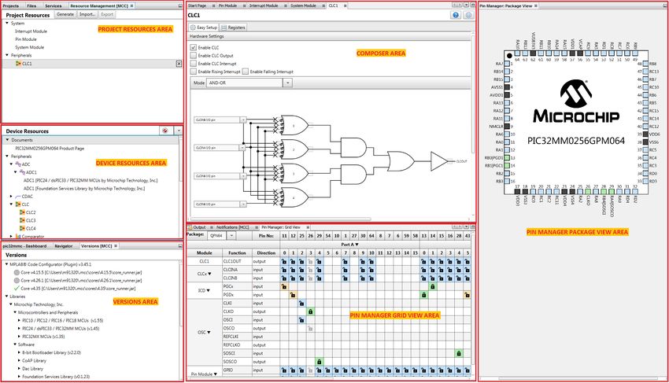Collapse the Libraries node in Versions
The width and height of the screenshot is (669, 383).
click(x=7, y=296)
